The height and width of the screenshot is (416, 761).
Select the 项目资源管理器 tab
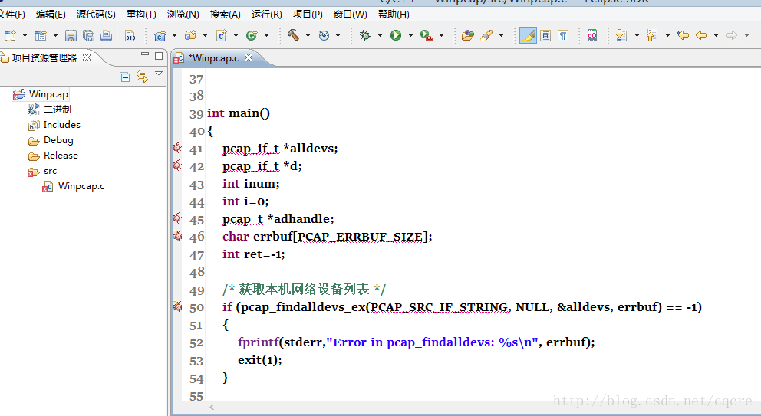point(44,57)
